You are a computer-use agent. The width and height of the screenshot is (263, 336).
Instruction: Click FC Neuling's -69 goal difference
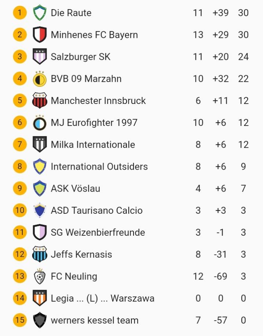(x=220, y=276)
